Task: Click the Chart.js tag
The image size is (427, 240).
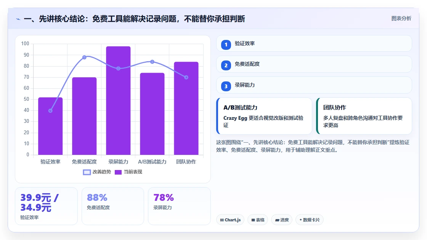Action: pos(230,220)
